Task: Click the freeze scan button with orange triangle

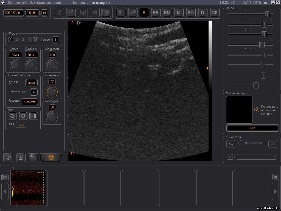Action: (x=51, y=157)
